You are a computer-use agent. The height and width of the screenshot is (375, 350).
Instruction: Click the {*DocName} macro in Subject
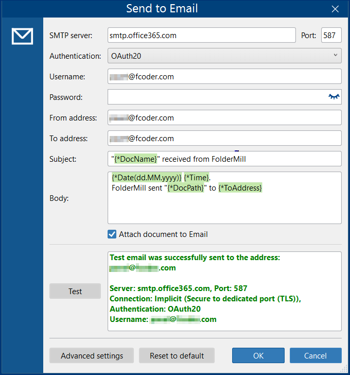click(x=136, y=159)
